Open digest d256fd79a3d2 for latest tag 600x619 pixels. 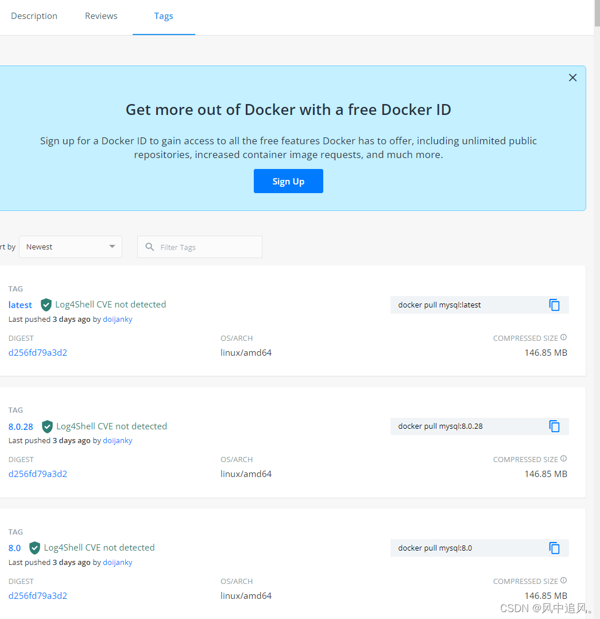tap(38, 352)
